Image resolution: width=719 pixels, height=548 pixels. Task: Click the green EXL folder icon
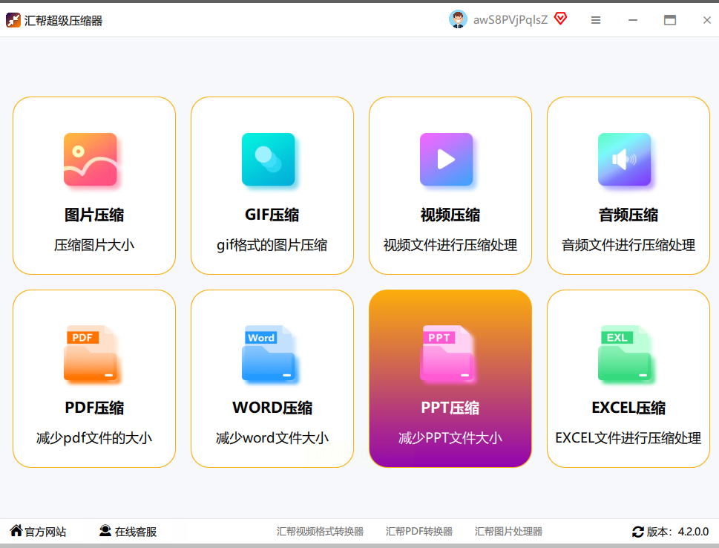(624, 353)
